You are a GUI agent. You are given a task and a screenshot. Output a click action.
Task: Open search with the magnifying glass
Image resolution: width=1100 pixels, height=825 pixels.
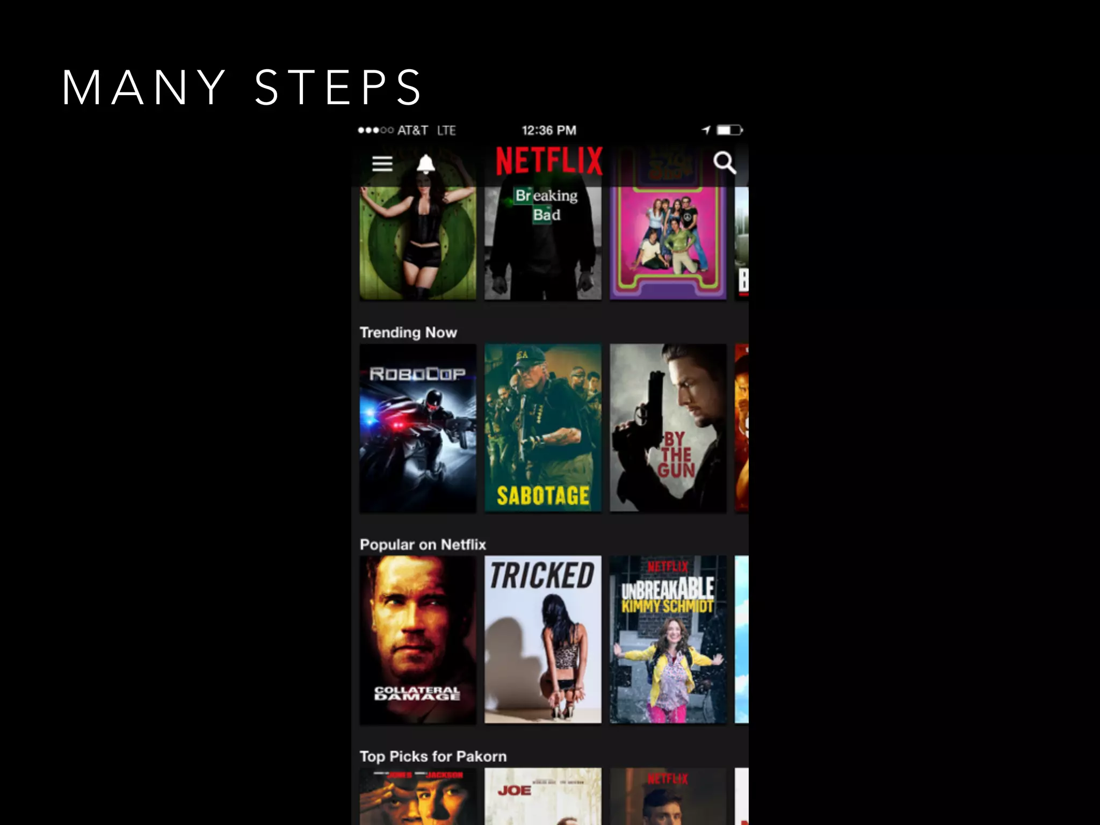click(x=725, y=163)
